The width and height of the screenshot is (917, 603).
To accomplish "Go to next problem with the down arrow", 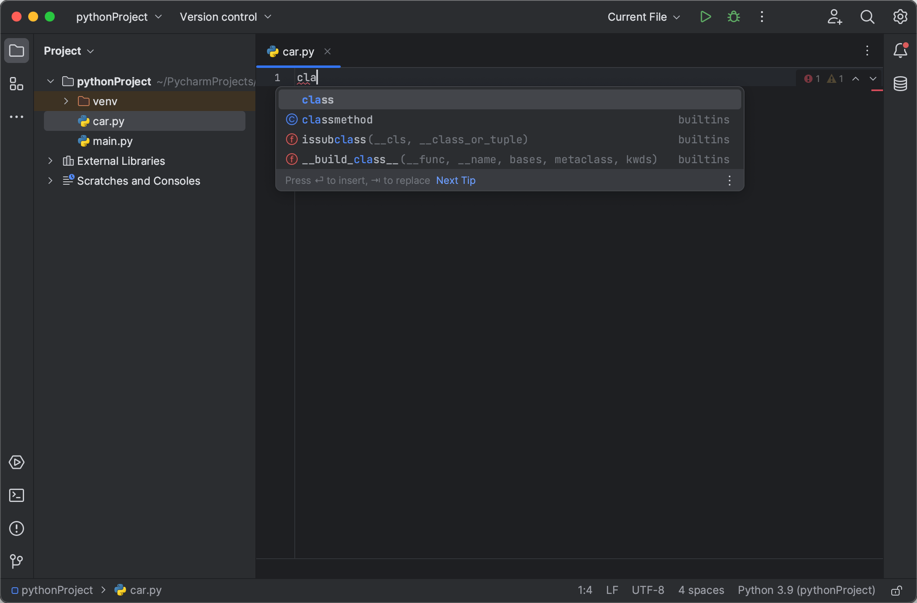I will point(873,79).
